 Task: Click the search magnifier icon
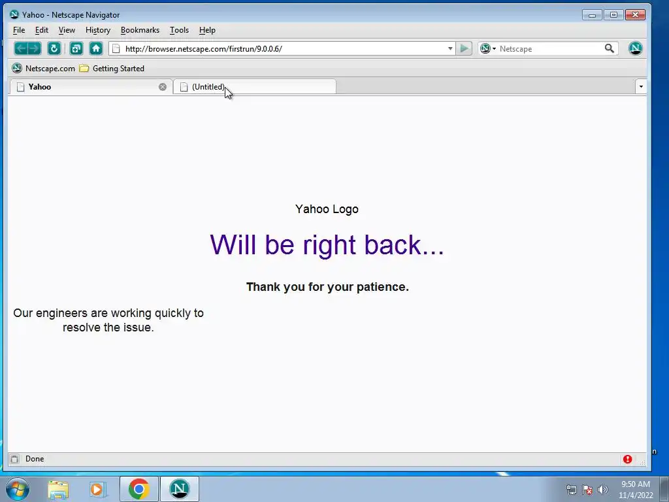(610, 48)
